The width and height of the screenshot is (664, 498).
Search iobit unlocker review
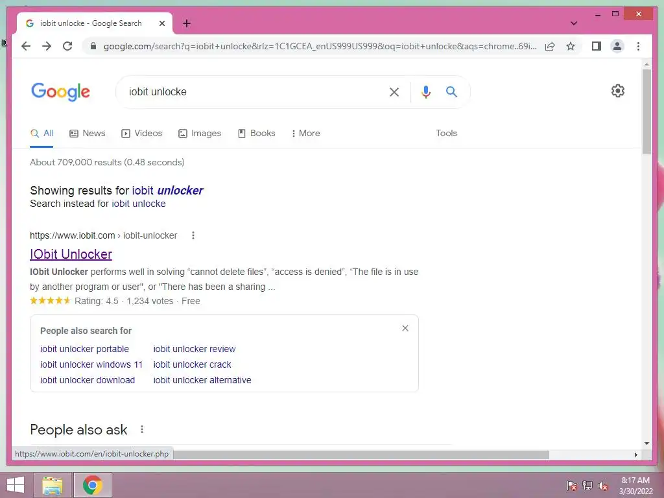click(x=195, y=349)
